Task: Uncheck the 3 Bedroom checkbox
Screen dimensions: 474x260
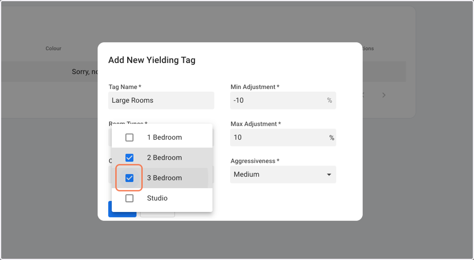Action: click(x=129, y=178)
